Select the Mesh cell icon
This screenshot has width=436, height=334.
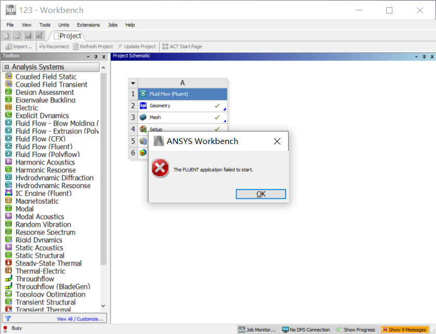tap(143, 118)
